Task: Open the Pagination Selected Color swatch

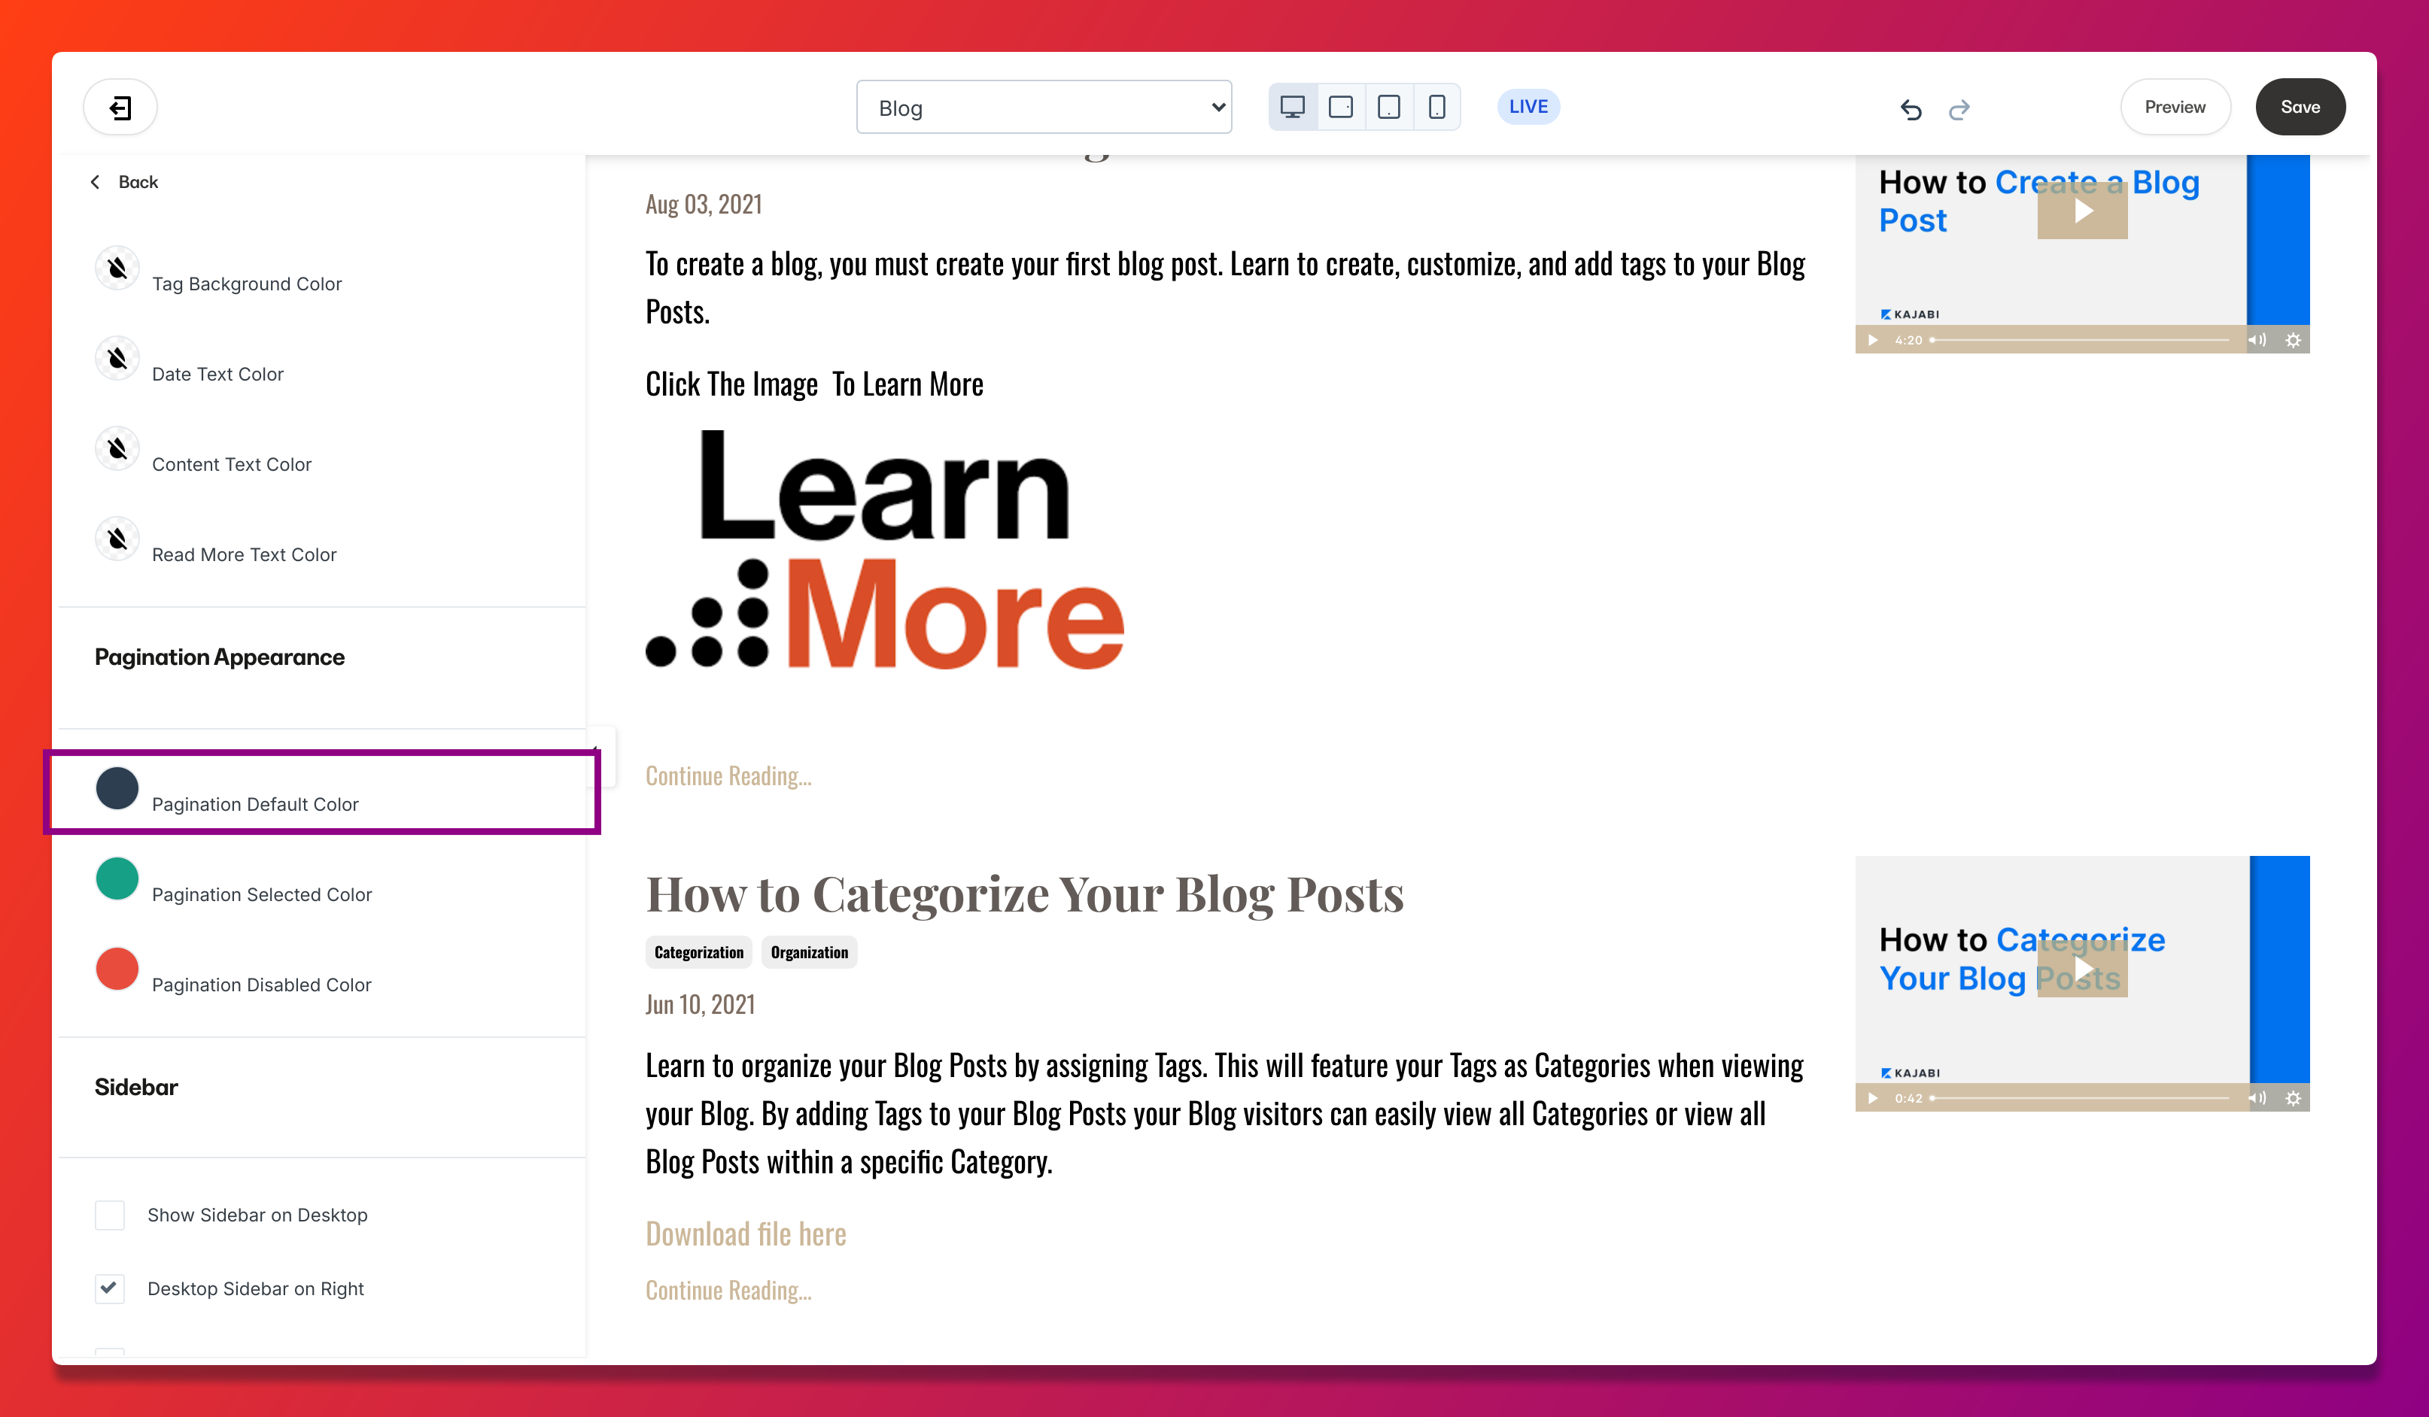Action: [117, 878]
